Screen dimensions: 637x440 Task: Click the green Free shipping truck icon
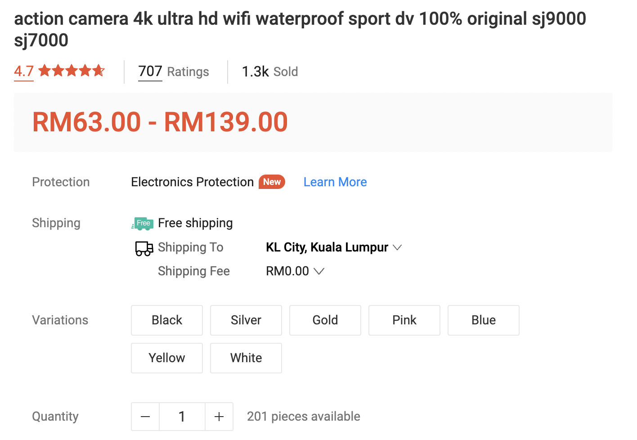[143, 224]
